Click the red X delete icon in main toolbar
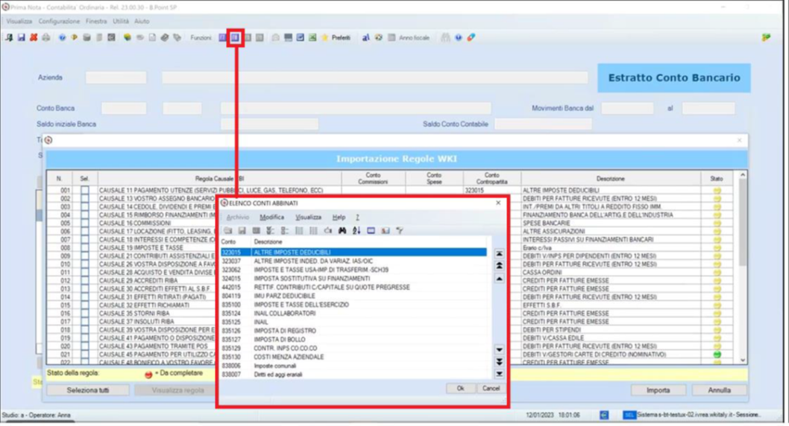Screen dimensions: 789x426 click(x=34, y=38)
